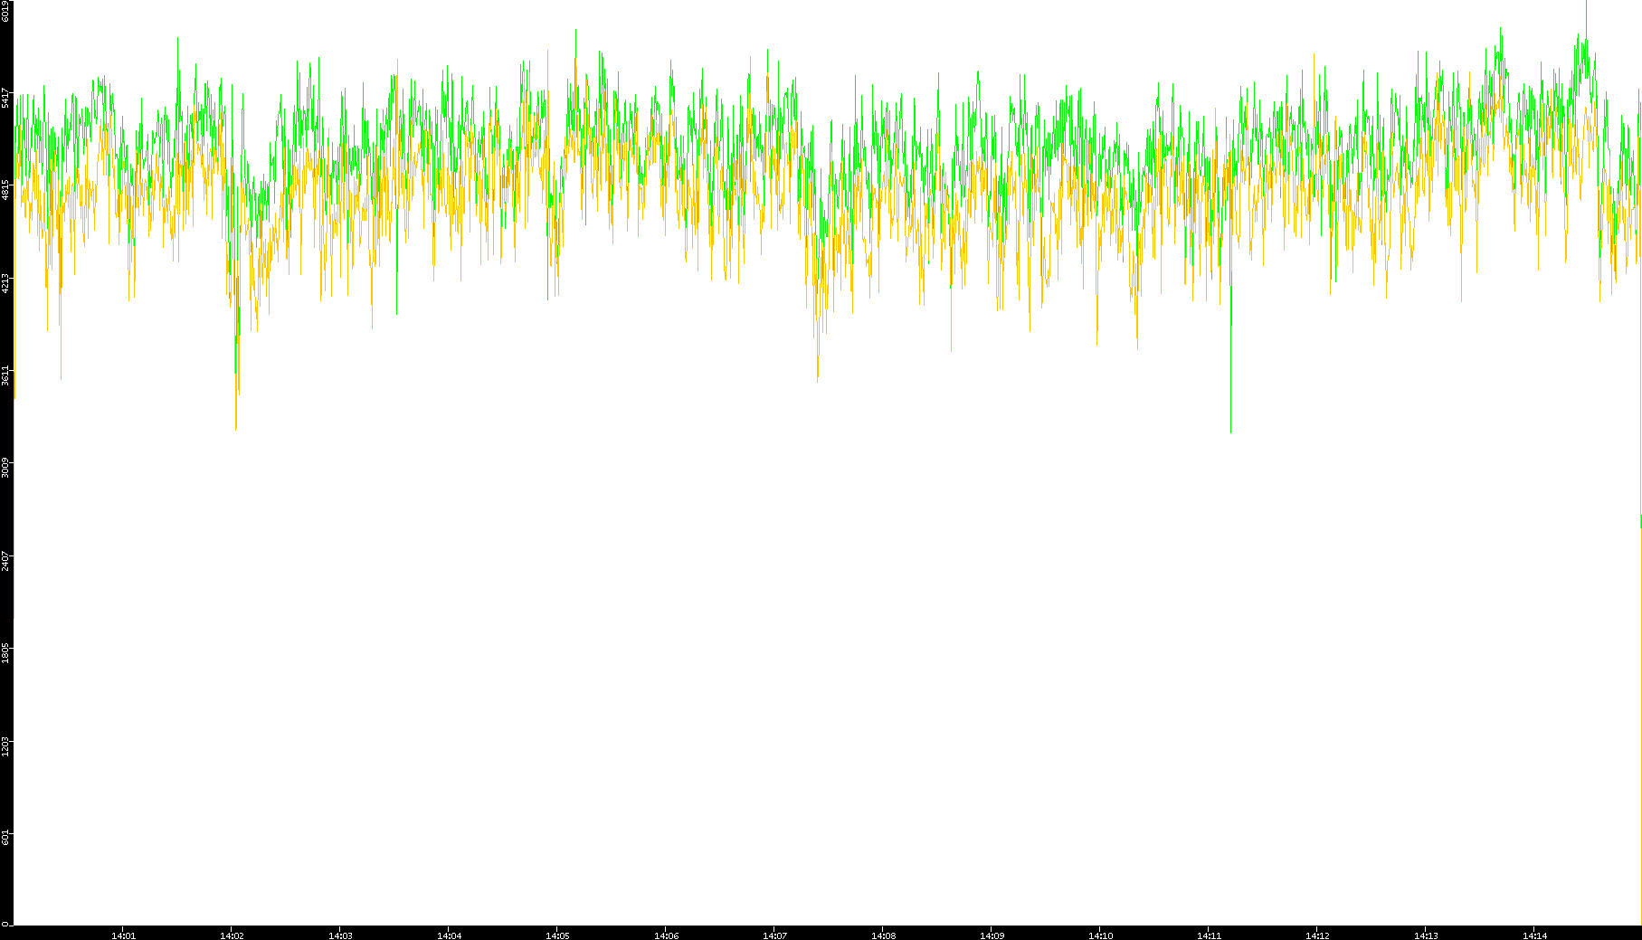Screen dimensions: 1642x940
Task: Click the 14:07 time axis label
Action: 774,935
